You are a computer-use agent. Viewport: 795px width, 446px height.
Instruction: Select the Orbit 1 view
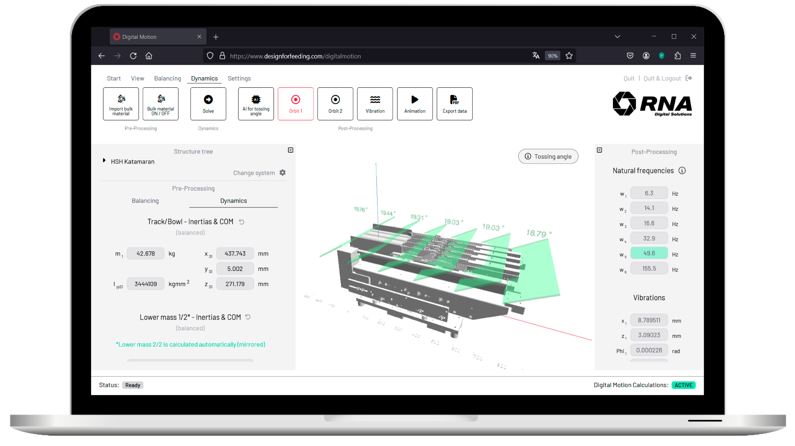[296, 104]
